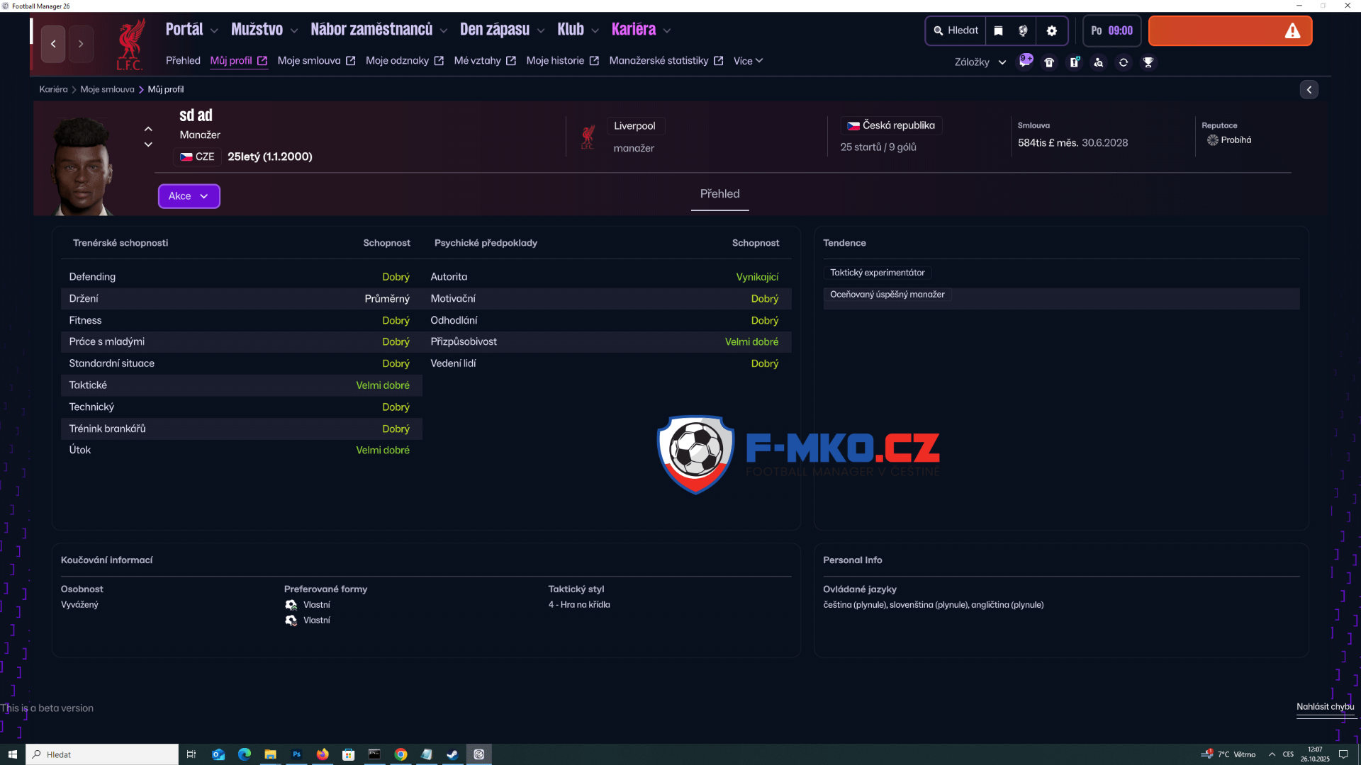
Task: Expand the Akce actions dropdown
Action: point(189,196)
